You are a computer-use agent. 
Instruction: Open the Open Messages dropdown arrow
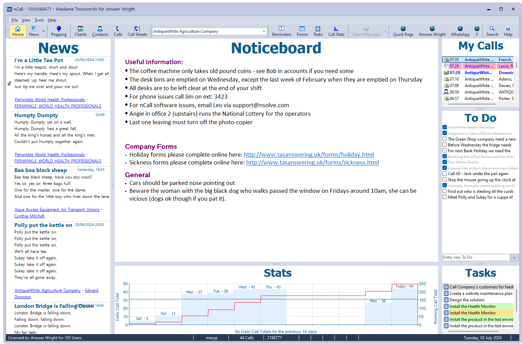385,31
